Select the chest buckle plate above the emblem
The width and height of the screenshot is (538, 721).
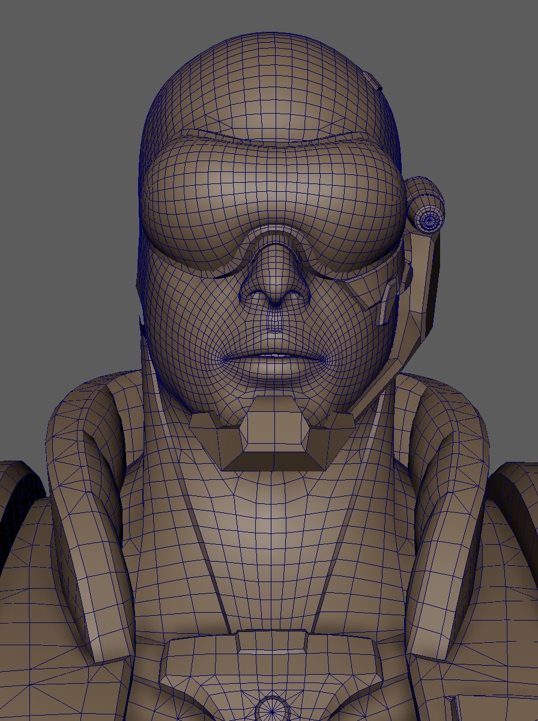[x=272, y=660]
